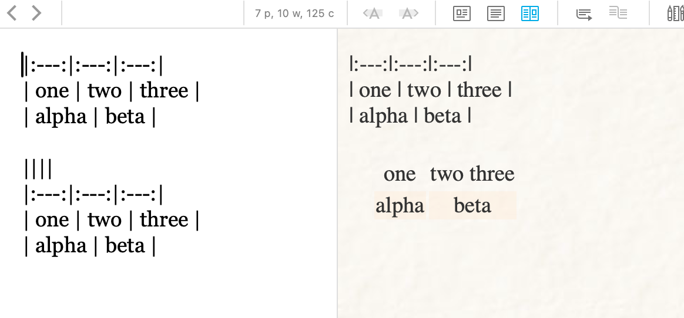Screen dimensions: 684x318
Task: Click the editor line with four pipes
Action: tap(38, 168)
